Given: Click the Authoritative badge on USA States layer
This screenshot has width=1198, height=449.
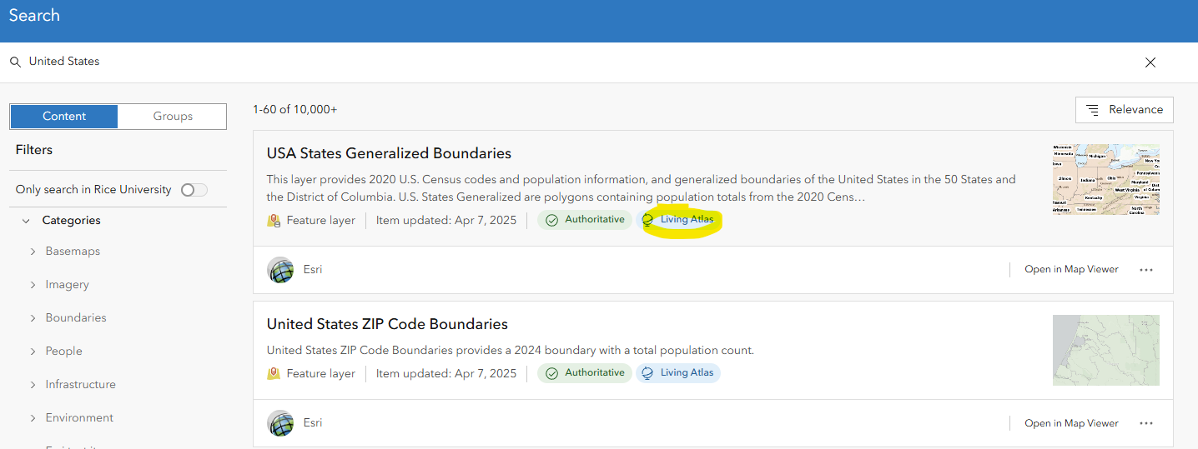Looking at the screenshot, I should [585, 220].
